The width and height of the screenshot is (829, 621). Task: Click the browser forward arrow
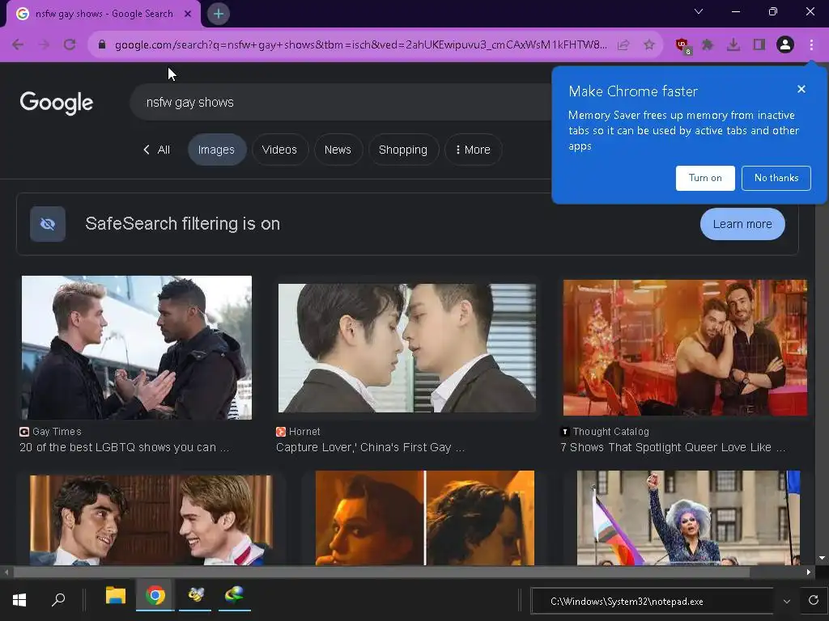click(x=44, y=45)
